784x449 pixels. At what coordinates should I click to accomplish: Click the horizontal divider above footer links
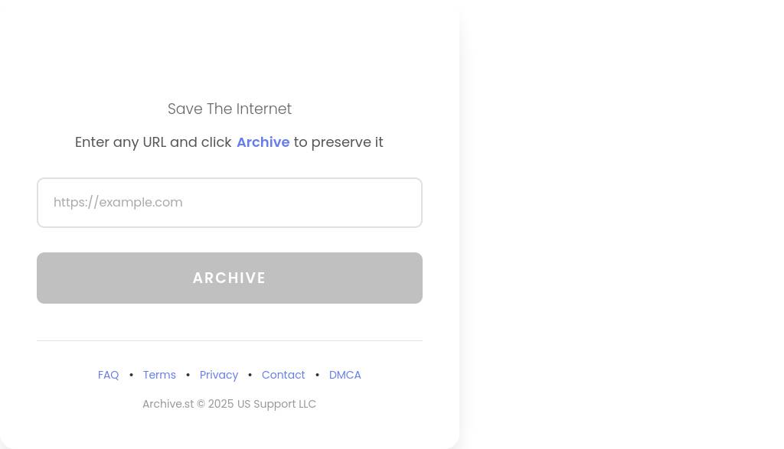pyautogui.click(x=230, y=340)
